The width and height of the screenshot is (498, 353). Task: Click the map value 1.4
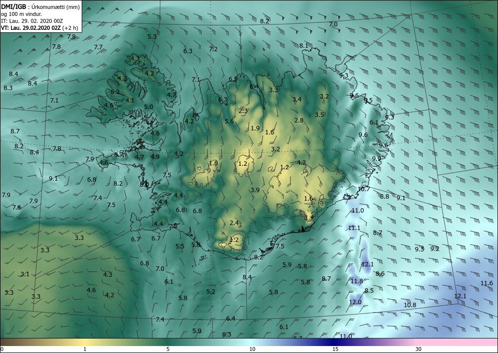(x=309, y=218)
